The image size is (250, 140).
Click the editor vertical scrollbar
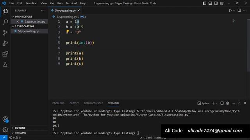248,45
